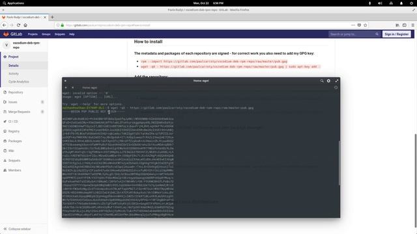Select Project in GitLab sidebar
The width and height of the screenshot is (417, 234).
pyautogui.click(x=13, y=57)
